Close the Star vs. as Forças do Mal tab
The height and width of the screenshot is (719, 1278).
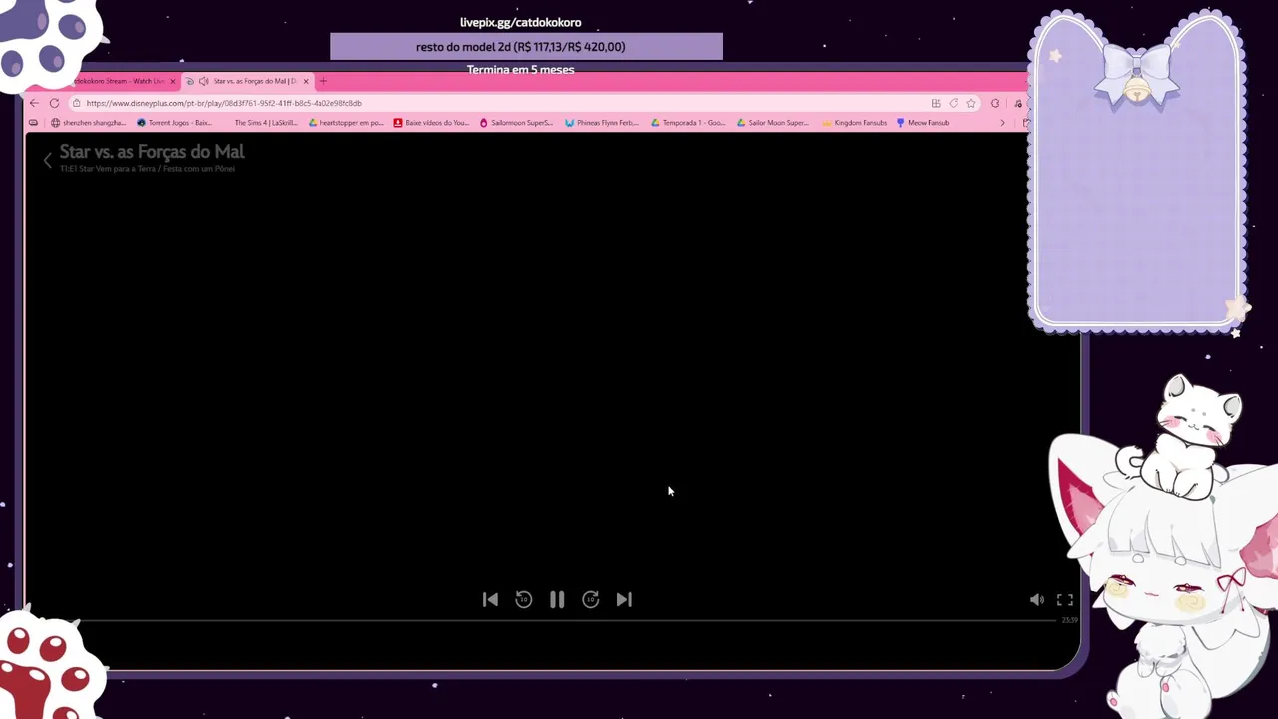click(306, 81)
